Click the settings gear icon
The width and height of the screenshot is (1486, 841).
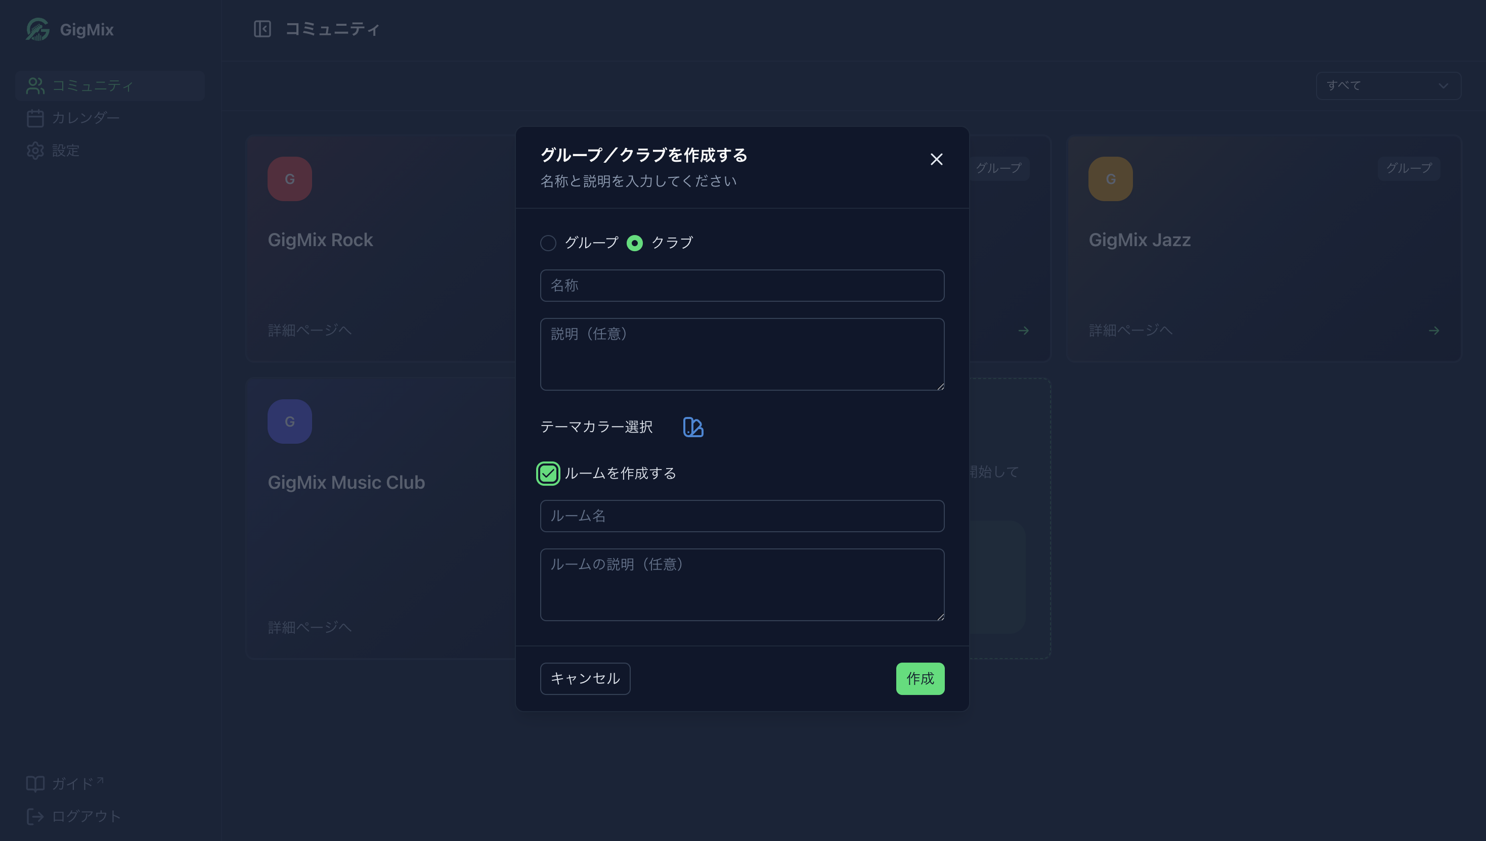pos(35,151)
